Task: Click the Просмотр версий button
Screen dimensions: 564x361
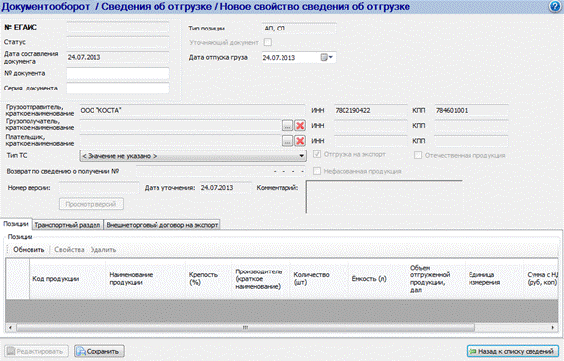Action: tap(91, 204)
